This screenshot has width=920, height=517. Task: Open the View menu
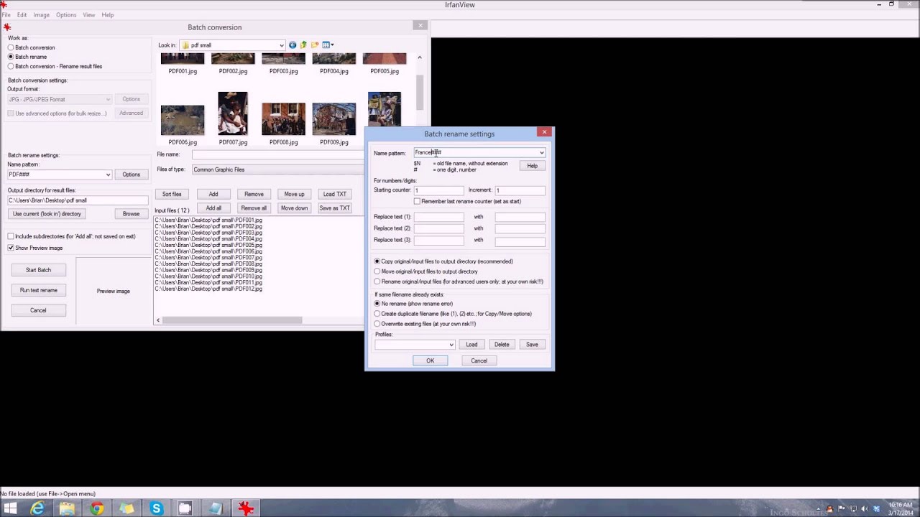[89, 15]
